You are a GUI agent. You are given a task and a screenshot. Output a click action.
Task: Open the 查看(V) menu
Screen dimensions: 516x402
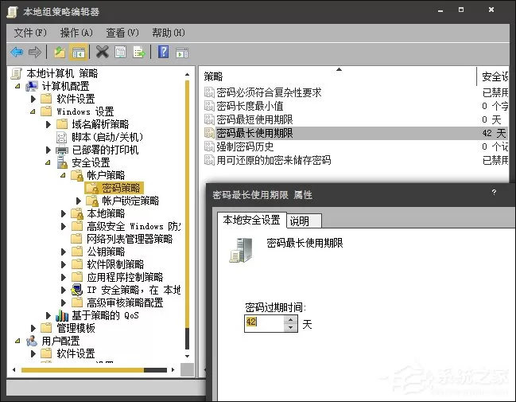[x=122, y=33]
